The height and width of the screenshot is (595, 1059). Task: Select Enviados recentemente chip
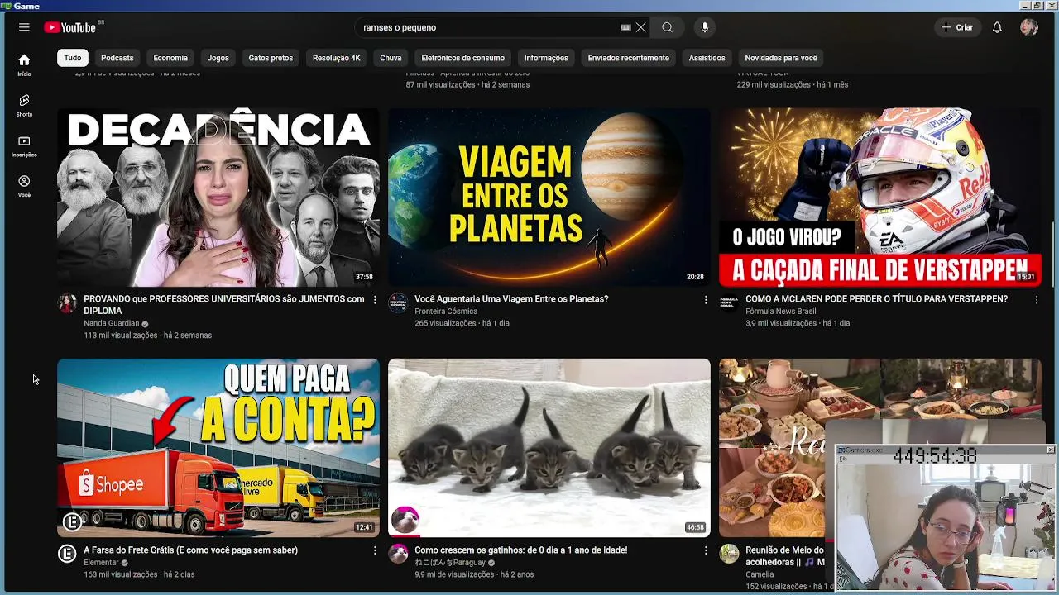coord(628,58)
